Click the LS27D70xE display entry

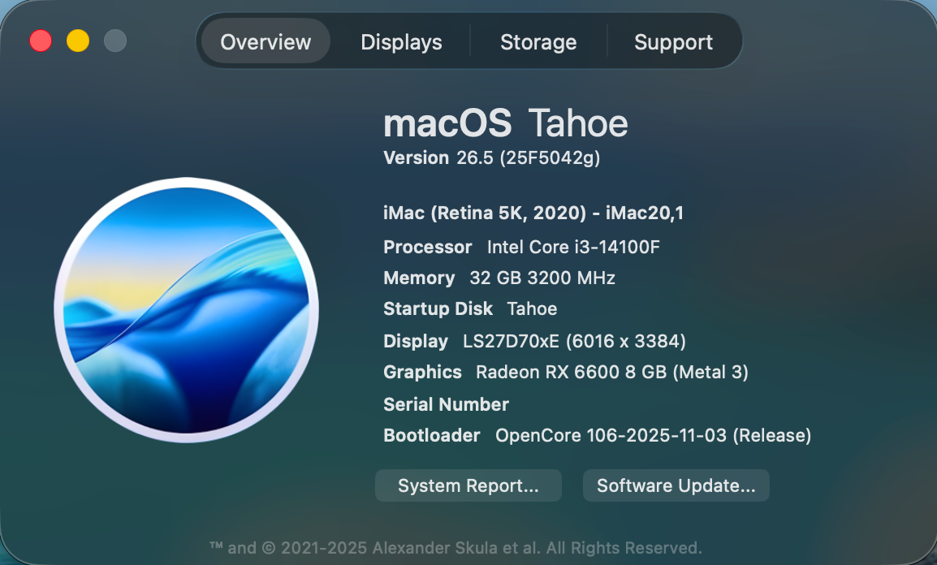574,341
